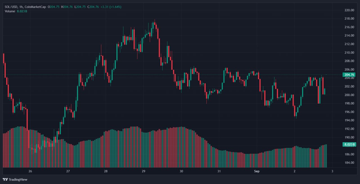Click the 212.00 price axis label

[349, 44]
